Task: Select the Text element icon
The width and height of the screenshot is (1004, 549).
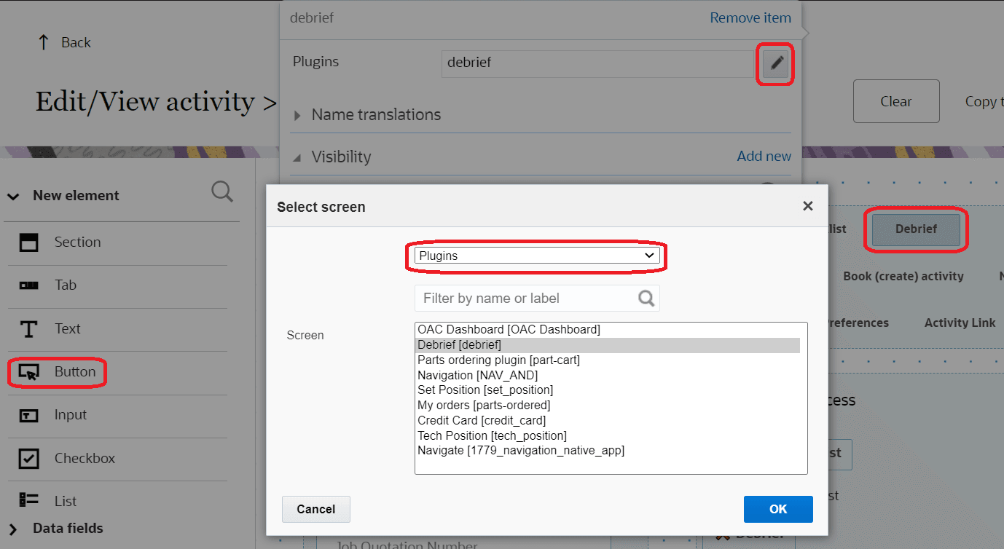Action: [x=28, y=329]
